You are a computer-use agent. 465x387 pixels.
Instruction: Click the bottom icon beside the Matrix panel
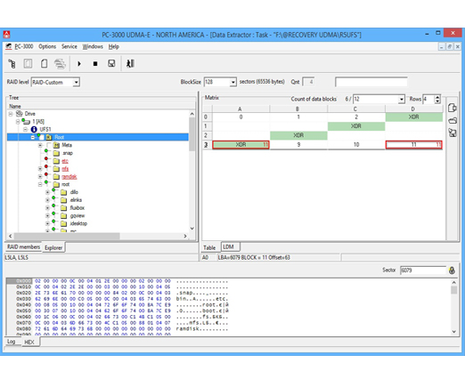pyautogui.click(x=453, y=133)
